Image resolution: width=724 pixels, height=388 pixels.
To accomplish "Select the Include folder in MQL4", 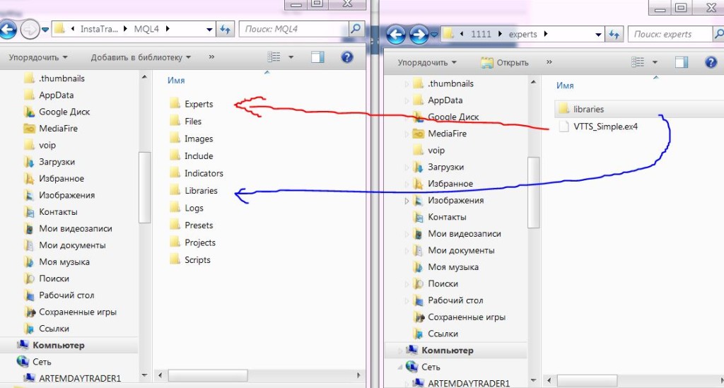I will pos(191,156).
